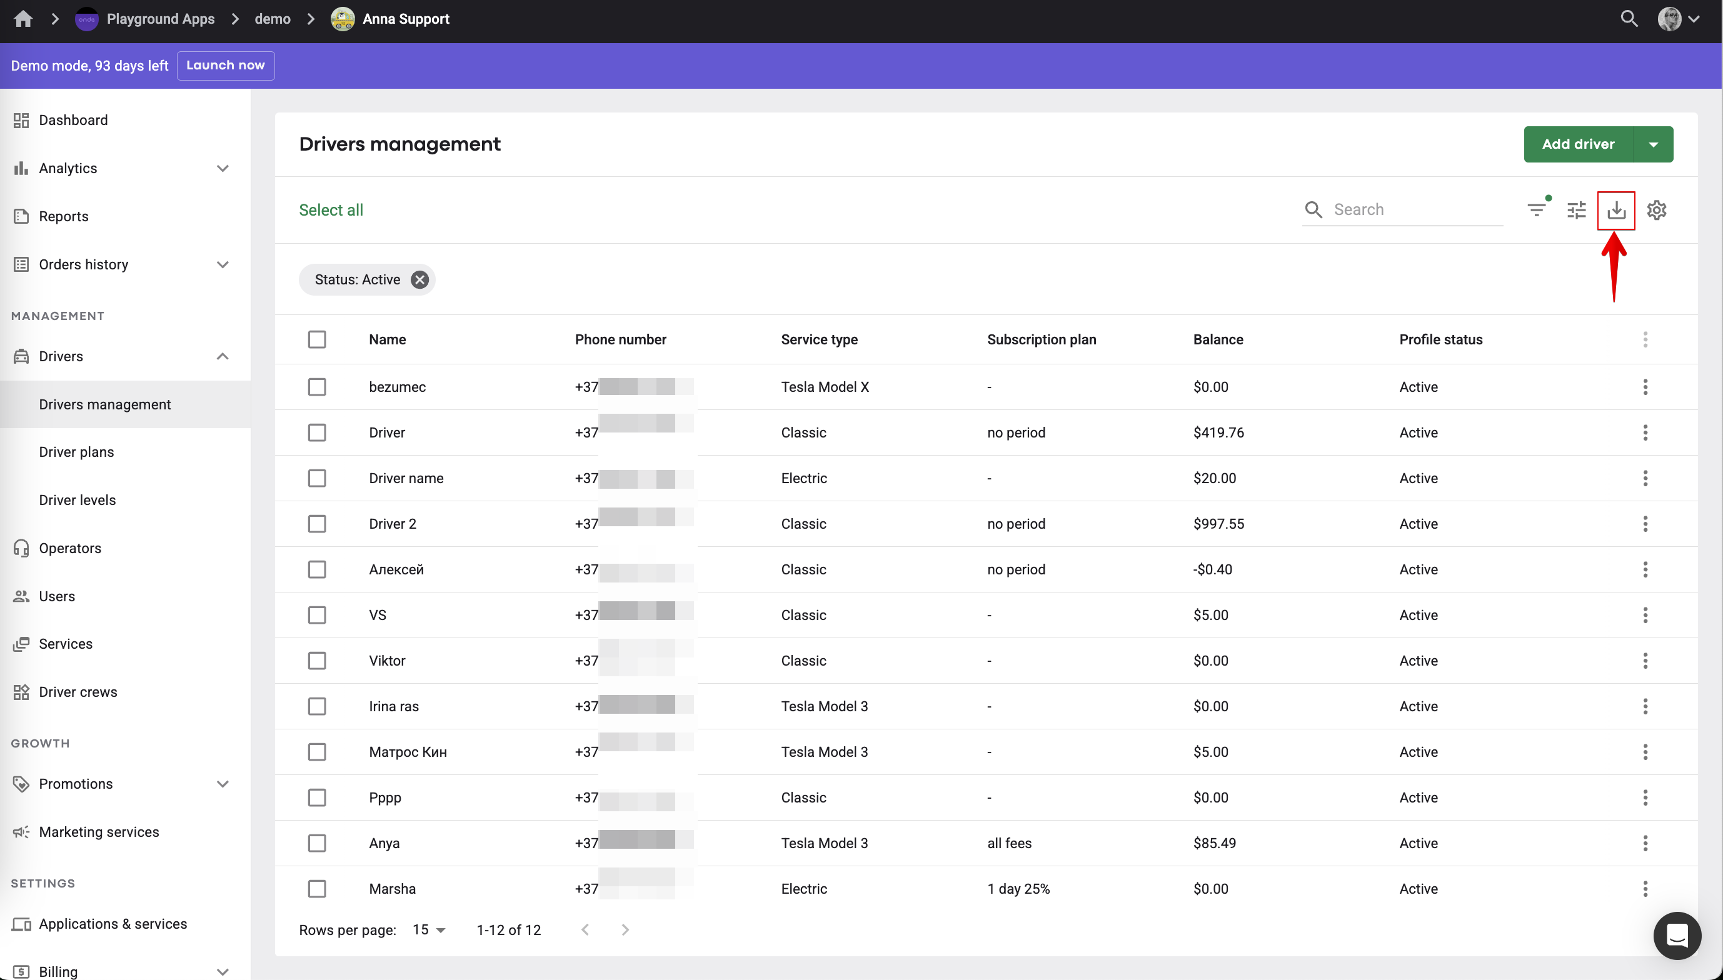1723x980 pixels.
Task: Open table settings gear icon
Action: coord(1656,210)
